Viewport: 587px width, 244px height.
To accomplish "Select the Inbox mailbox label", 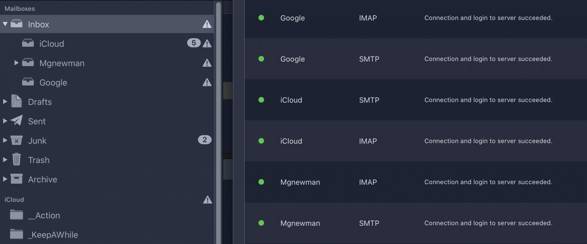I will 38,24.
